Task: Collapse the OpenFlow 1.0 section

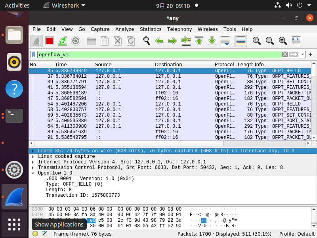Action: pyautogui.click(x=33, y=173)
